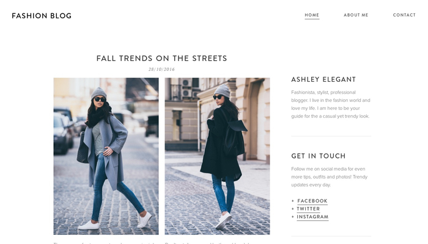Click the post date 28/10/2016

click(161, 70)
